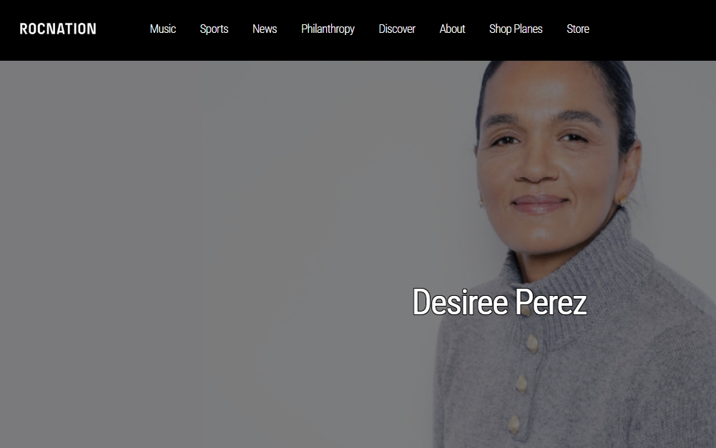This screenshot has height=448, width=716.
Task: Select Philanthropy in the navigation bar
Action: (328, 29)
